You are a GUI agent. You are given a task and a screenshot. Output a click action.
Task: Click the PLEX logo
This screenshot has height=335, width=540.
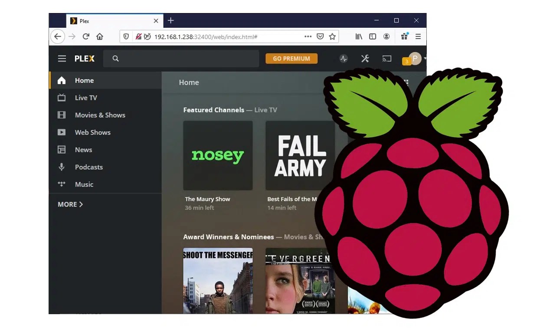(85, 59)
